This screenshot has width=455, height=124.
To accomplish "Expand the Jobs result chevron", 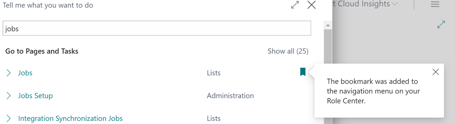I will coord(9,73).
